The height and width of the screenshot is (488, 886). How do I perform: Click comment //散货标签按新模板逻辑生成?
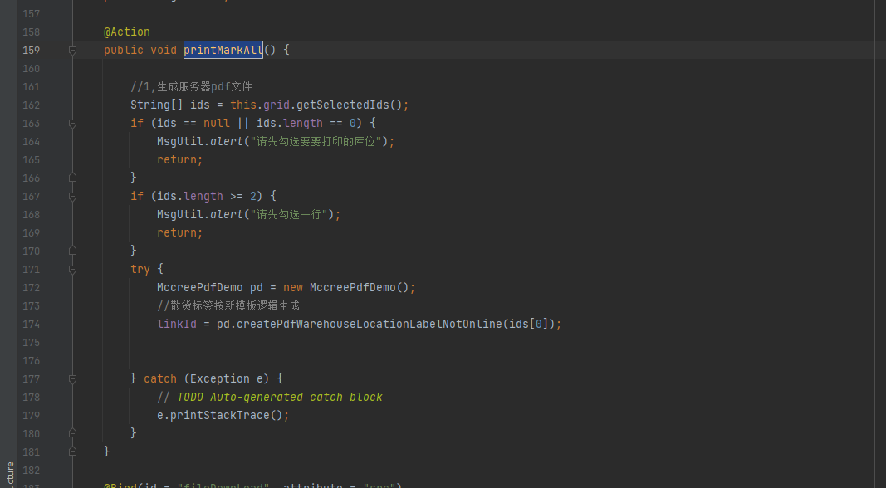tap(228, 306)
